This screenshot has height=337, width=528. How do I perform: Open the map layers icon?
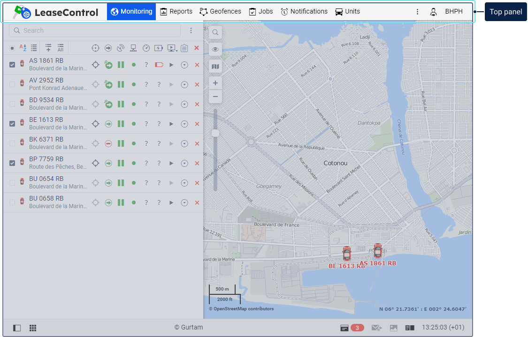215,67
